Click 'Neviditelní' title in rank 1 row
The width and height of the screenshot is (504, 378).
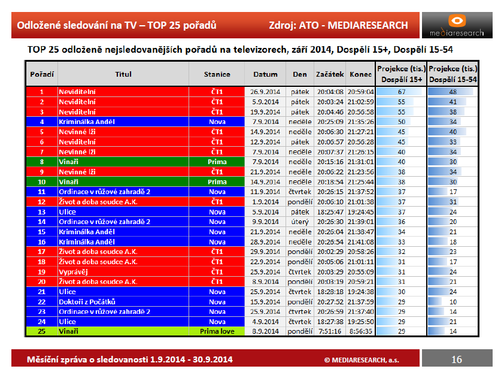pyautogui.click(x=77, y=92)
